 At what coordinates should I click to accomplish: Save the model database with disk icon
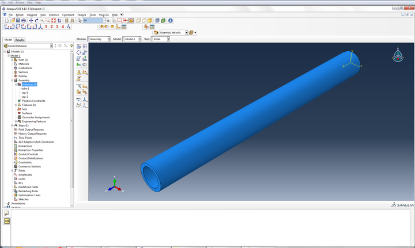click(x=18, y=21)
